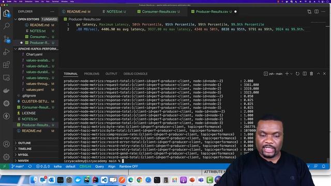Screen dimensions: 331x186
Task: Maximize the terminal panel with caret icon
Action: click(x=319, y=73)
